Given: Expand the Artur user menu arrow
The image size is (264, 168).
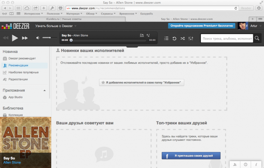Looking at the screenshot, I should pos(260,26).
